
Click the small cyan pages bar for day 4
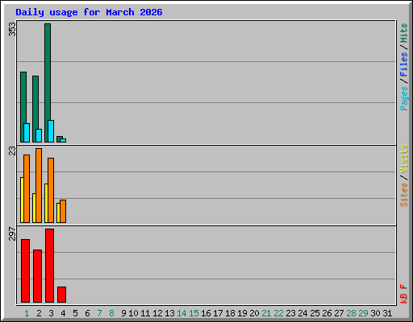tap(63, 140)
